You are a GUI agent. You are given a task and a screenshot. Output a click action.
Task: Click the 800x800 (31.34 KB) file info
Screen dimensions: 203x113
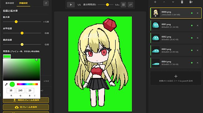(170, 27)
